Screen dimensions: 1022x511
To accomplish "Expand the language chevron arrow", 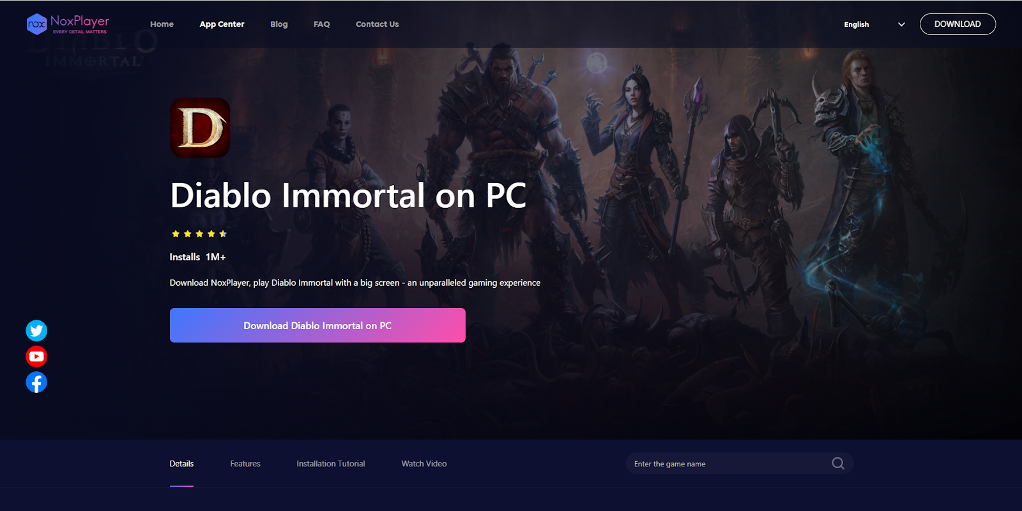I will coord(901,24).
